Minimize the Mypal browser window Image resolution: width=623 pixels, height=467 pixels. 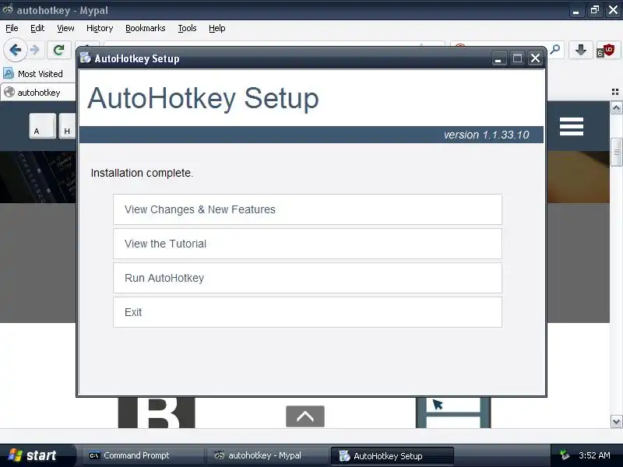coord(575,10)
